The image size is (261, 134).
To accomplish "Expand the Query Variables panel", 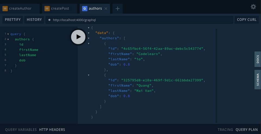I will click(x=21, y=130).
